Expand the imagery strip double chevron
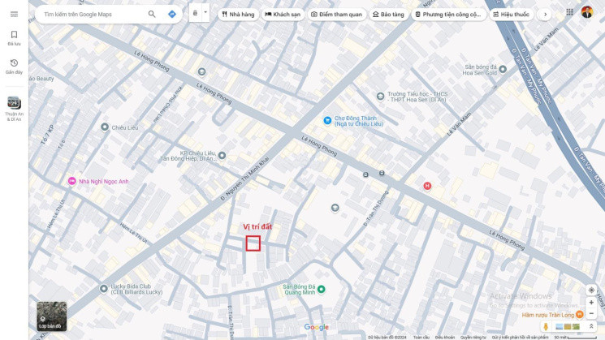Screen dimensions: 605x340 point(591,327)
